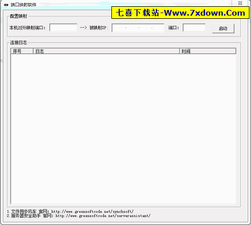Image resolution: width=251 pixels, height=225 pixels.
Task: Focus the 端口 input box beside 启动
Action: 194,28
